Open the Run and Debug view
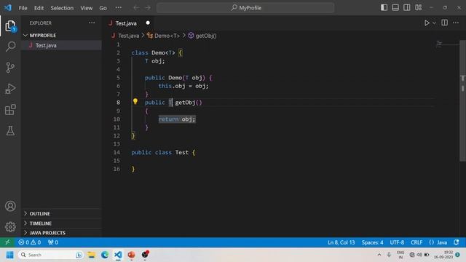The height and width of the screenshot is (262, 466). (10, 89)
